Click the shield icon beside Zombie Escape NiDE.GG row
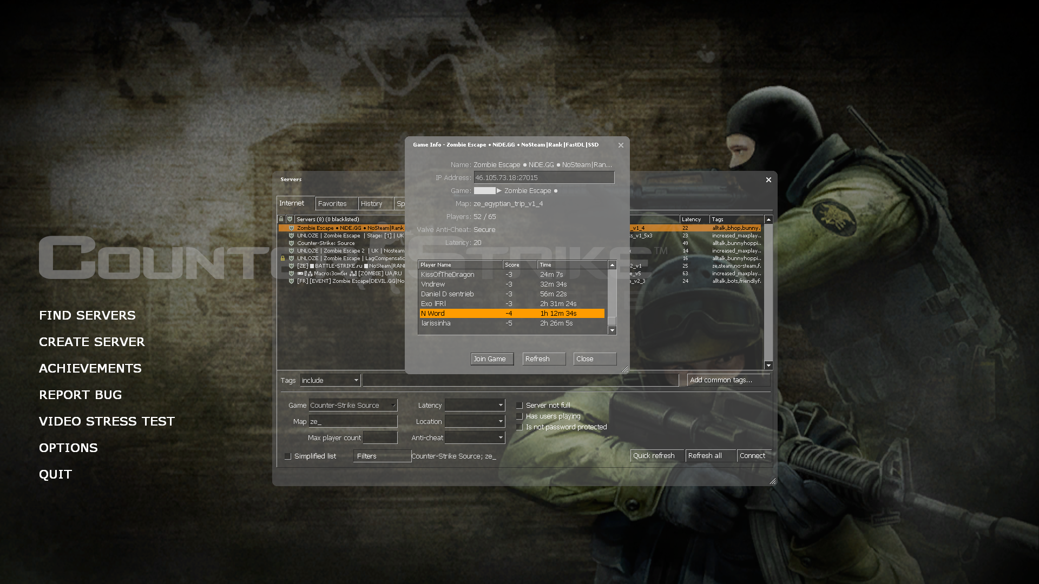1039x584 pixels. tap(292, 228)
